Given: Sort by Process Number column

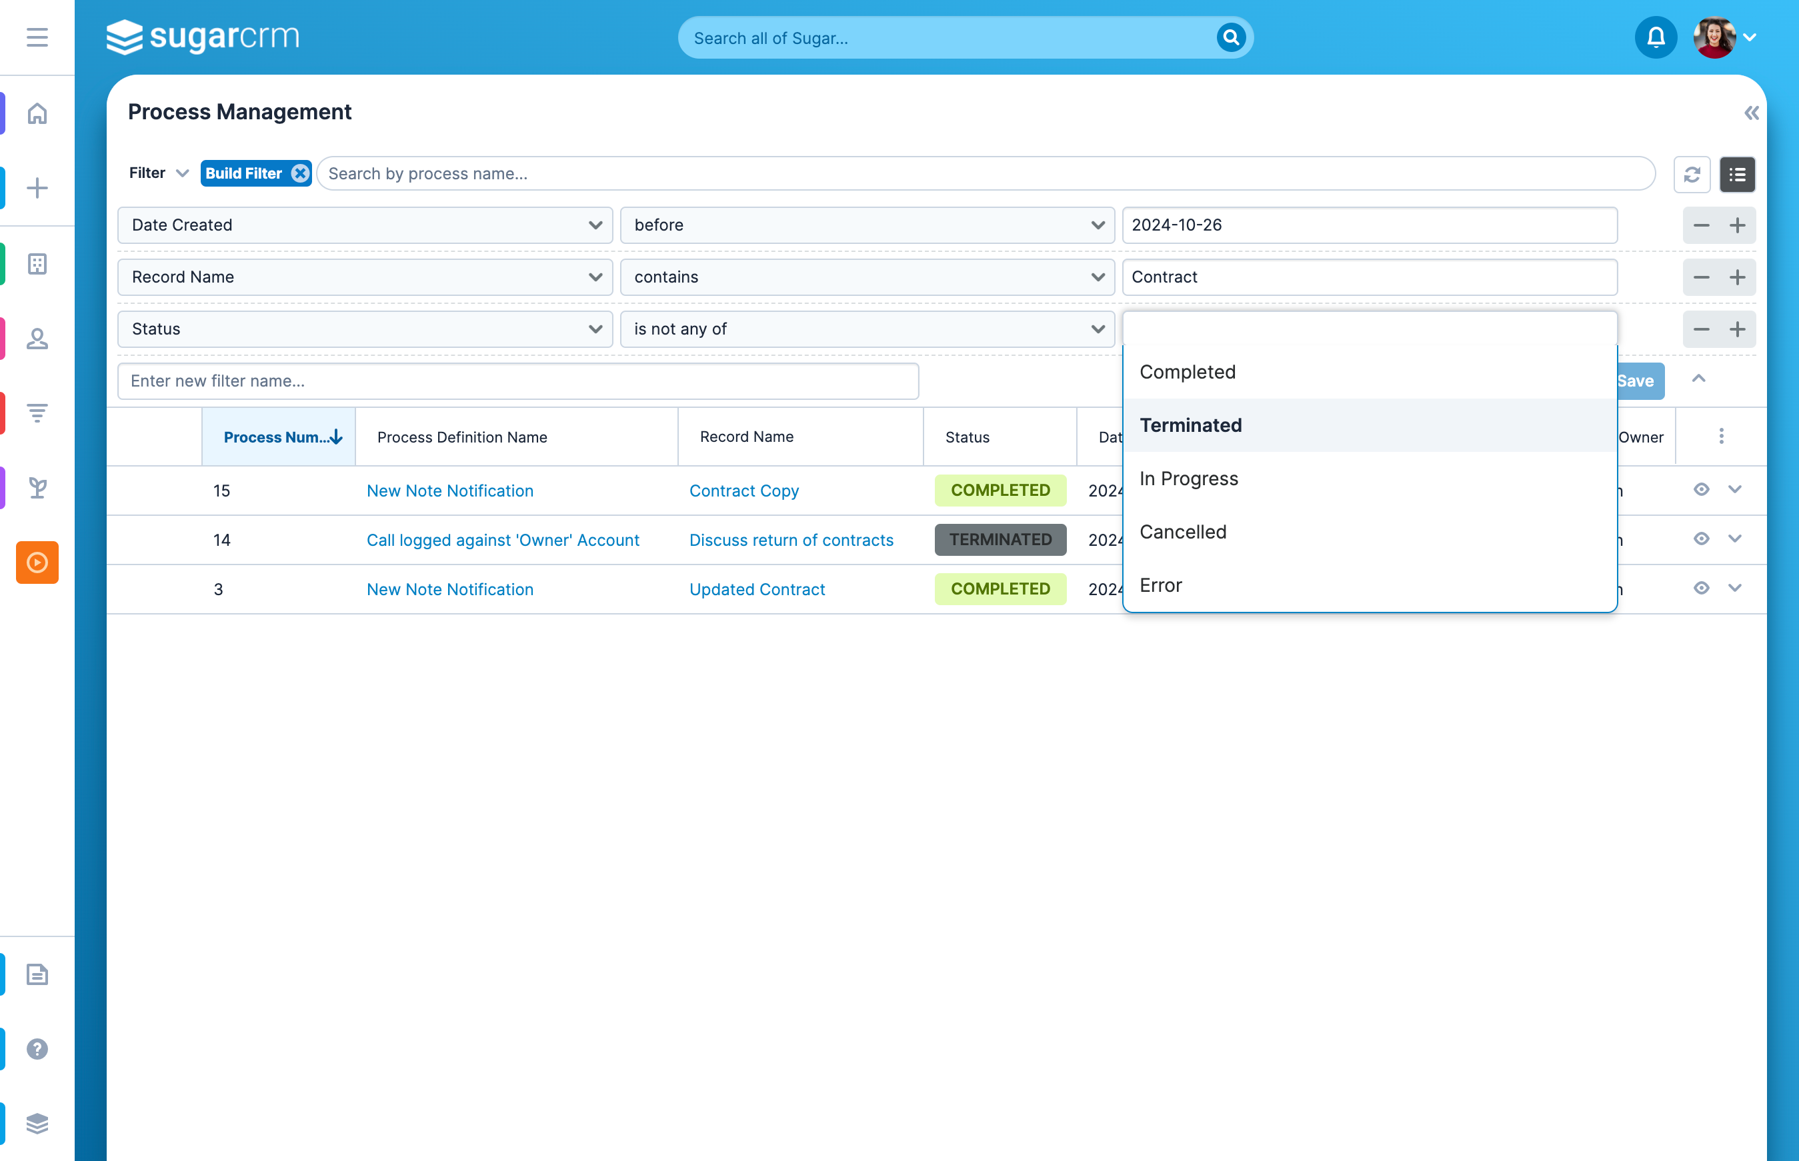Looking at the screenshot, I should pyautogui.click(x=278, y=437).
